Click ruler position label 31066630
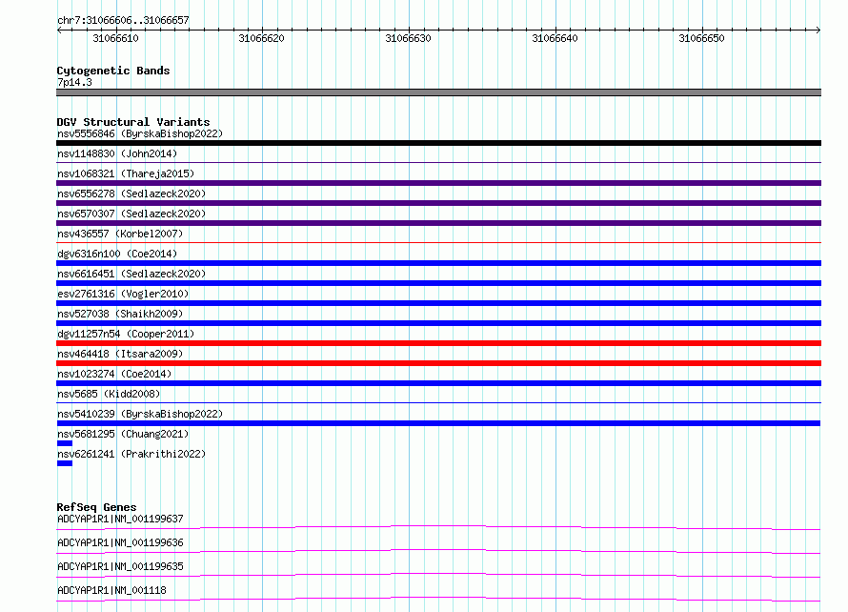Image resolution: width=848 pixels, height=612 pixels. [409, 38]
